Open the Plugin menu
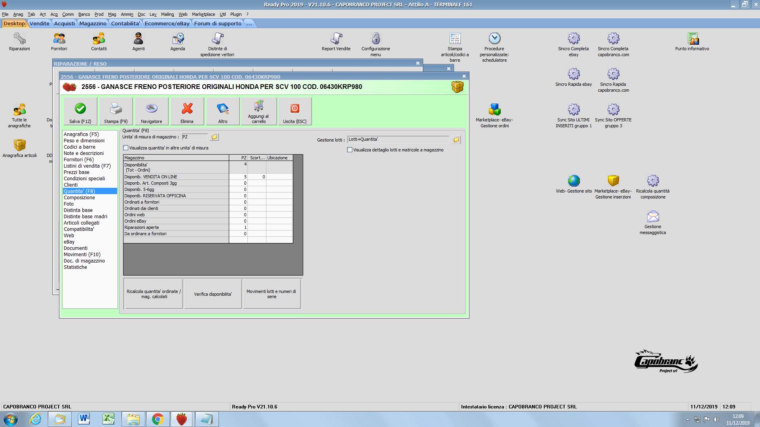Screen dimensions: 760x427 coord(236,14)
